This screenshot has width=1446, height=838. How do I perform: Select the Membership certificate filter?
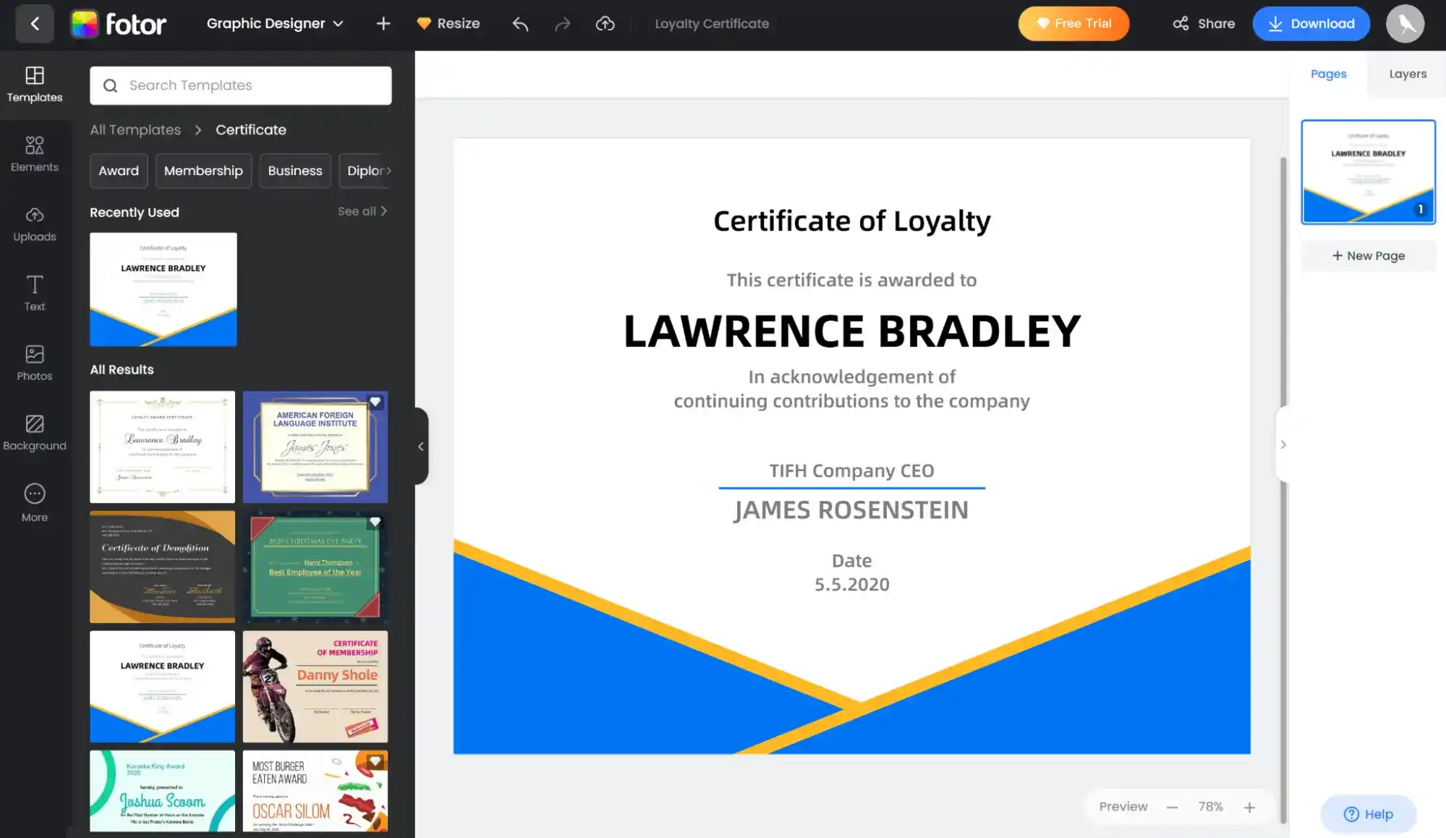coord(203,171)
